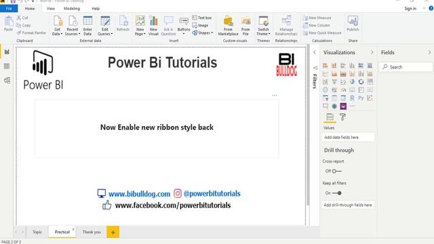Click Sign in
The height and width of the screenshot is (244, 434).
pos(410,9)
